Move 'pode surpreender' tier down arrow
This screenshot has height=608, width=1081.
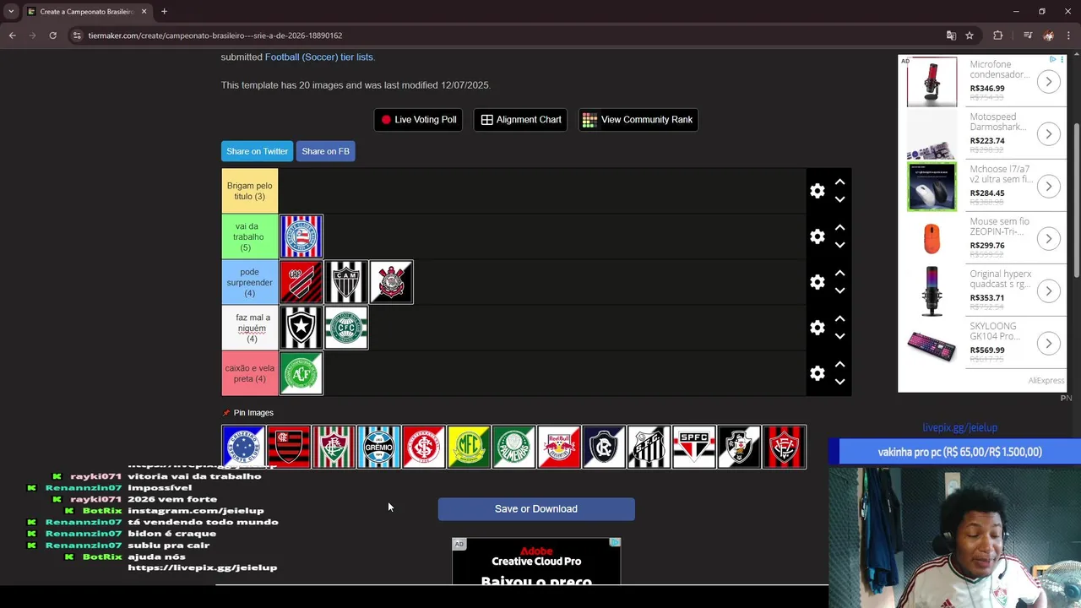(839, 291)
